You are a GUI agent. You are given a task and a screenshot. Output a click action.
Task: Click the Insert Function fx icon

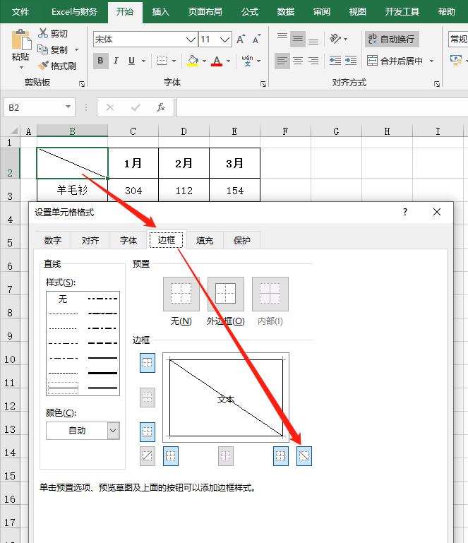pyautogui.click(x=161, y=107)
